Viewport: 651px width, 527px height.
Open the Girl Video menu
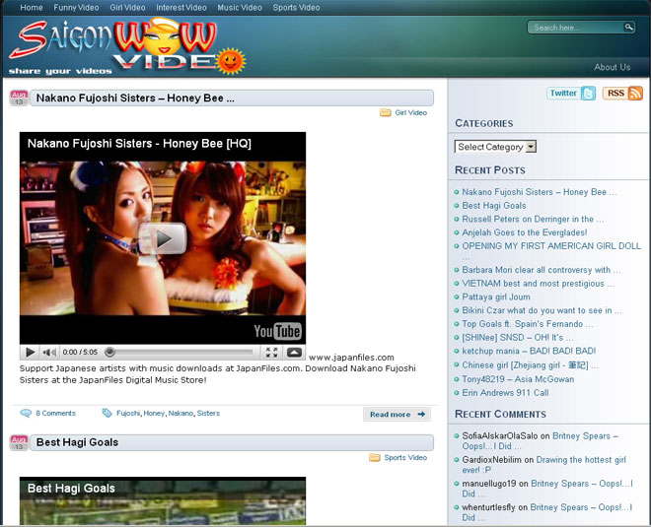(127, 8)
